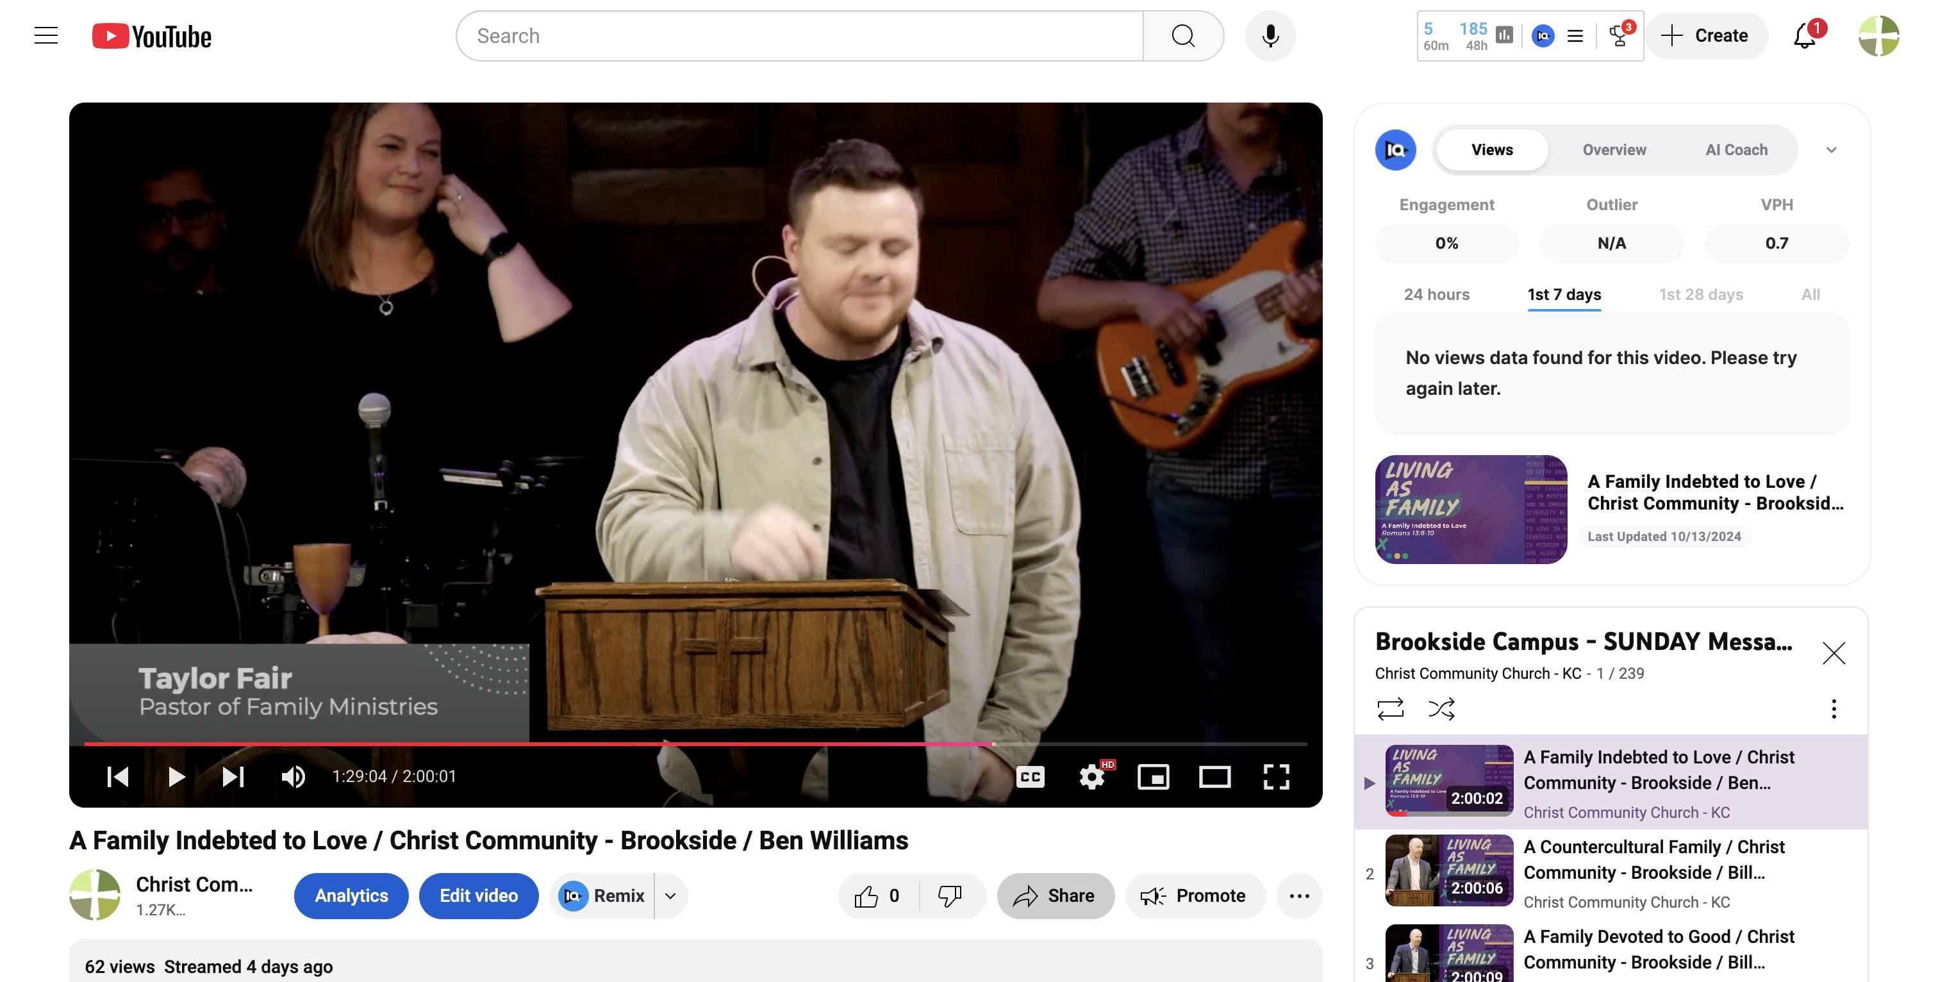Select the 24 hours range

point(1436,294)
